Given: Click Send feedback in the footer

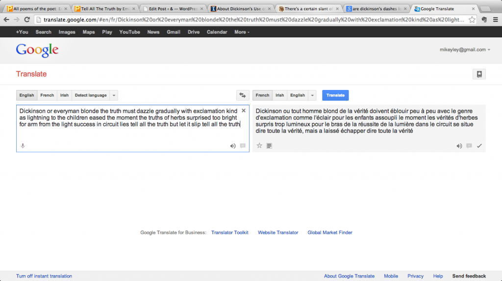Looking at the screenshot, I should coord(469,276).
